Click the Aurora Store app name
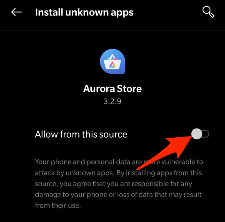The width and height of the screenshot is (225, 222). coord(112,88)
